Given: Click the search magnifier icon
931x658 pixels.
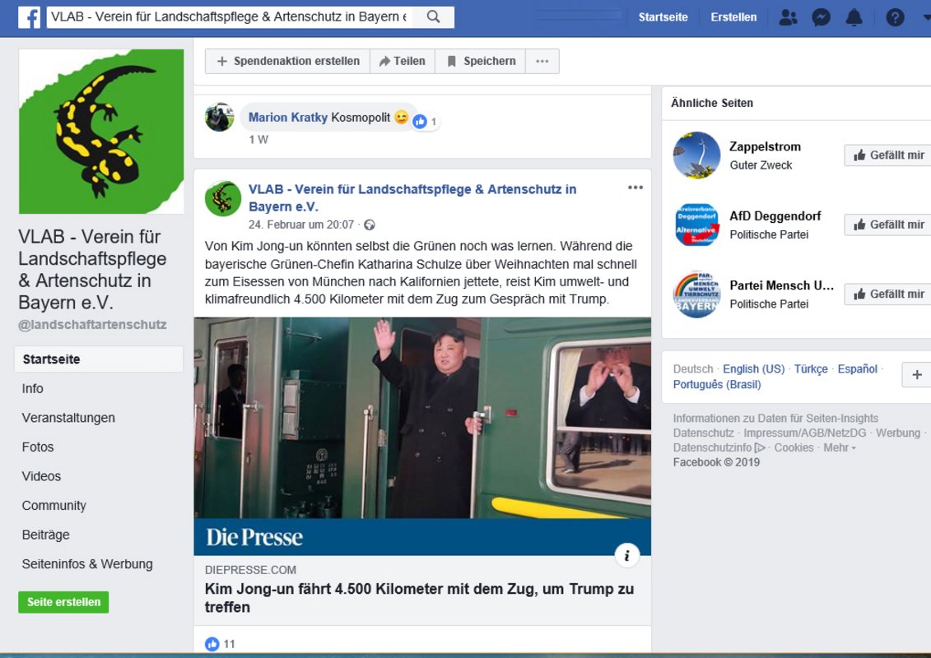Looking at the screenshot, I should click(x=434, y=16).
